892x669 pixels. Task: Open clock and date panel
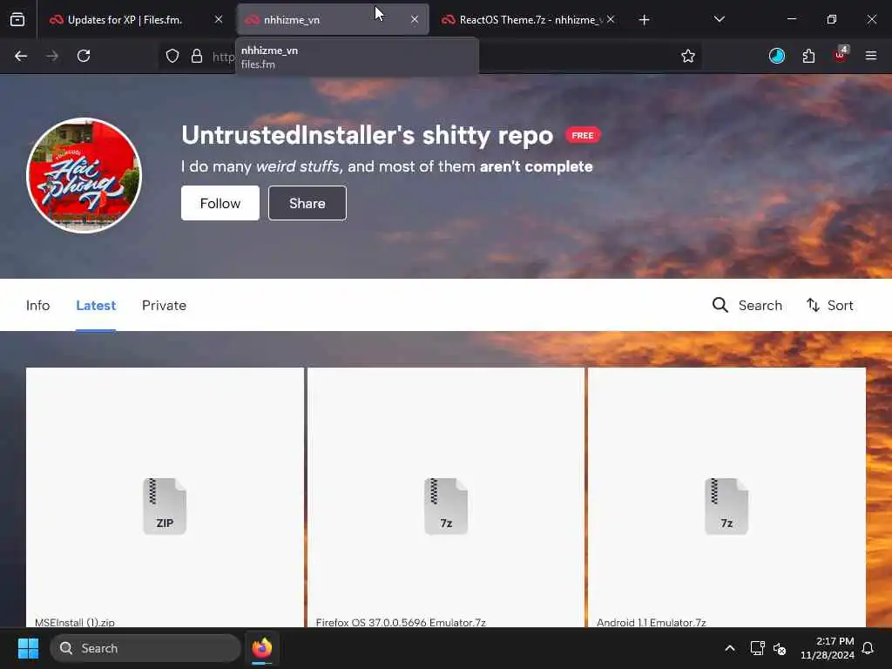(x=828, y=648)
